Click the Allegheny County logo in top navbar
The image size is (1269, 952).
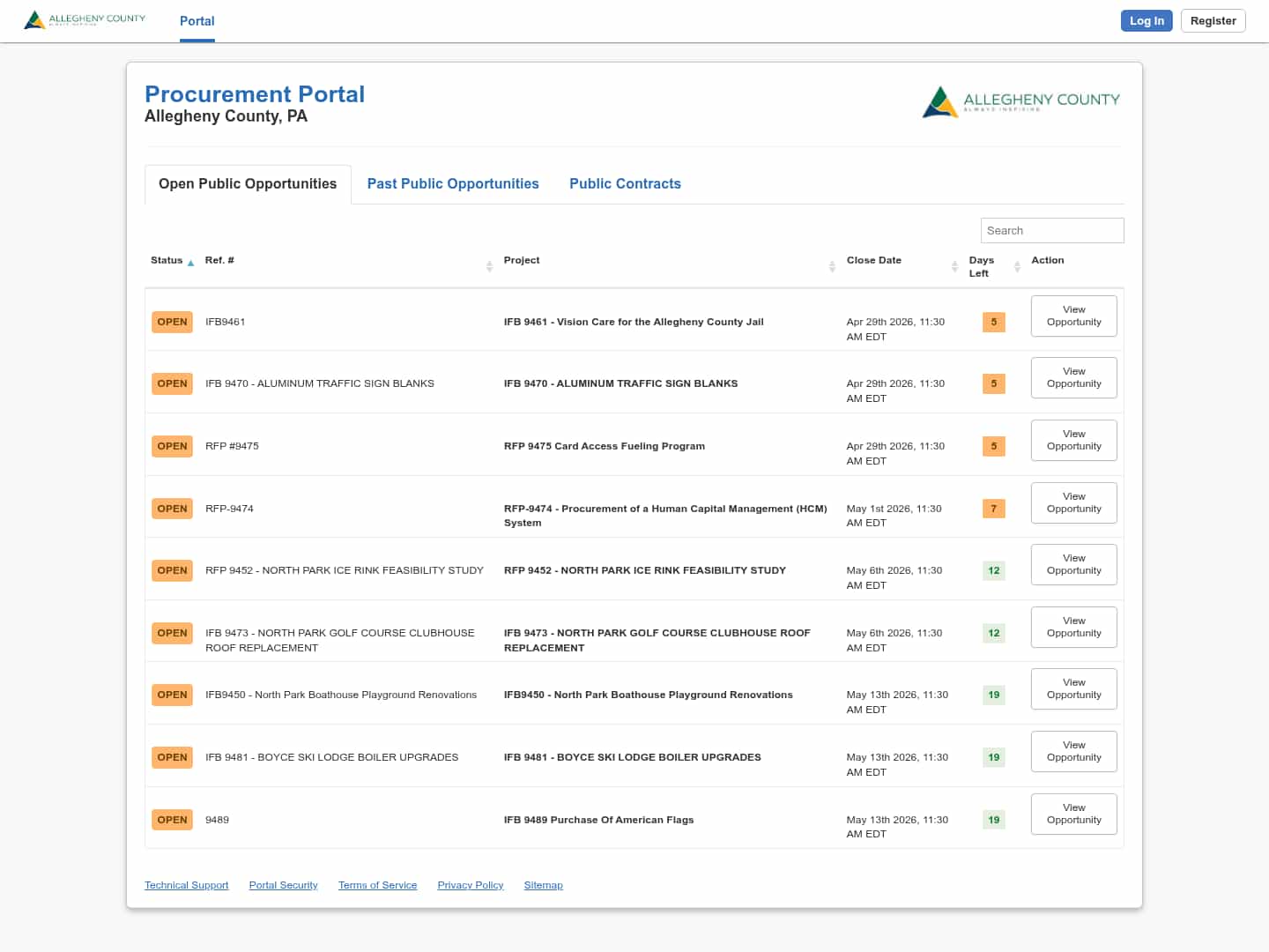pos(85,19)
